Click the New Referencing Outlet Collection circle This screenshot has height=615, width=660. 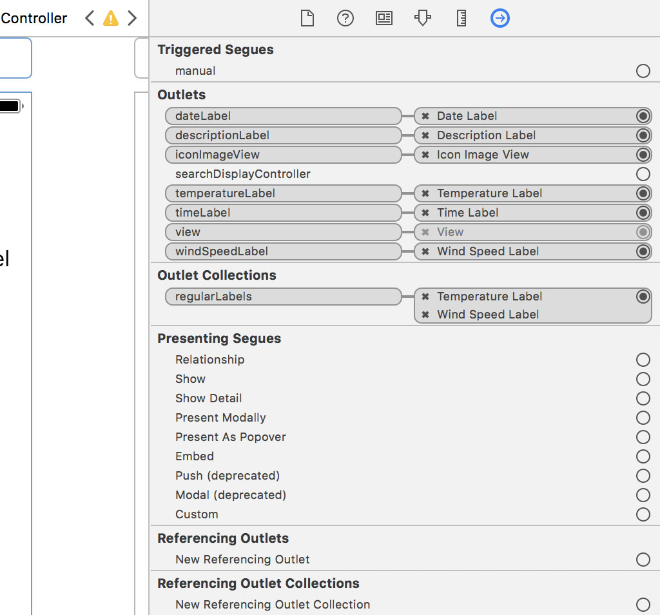[x=643, y=605]
